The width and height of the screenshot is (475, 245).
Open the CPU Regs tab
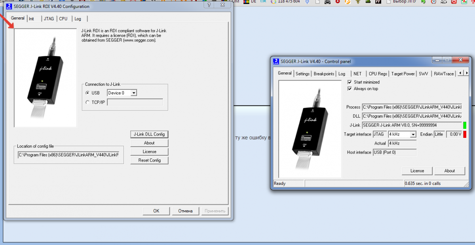pos(378,74)
